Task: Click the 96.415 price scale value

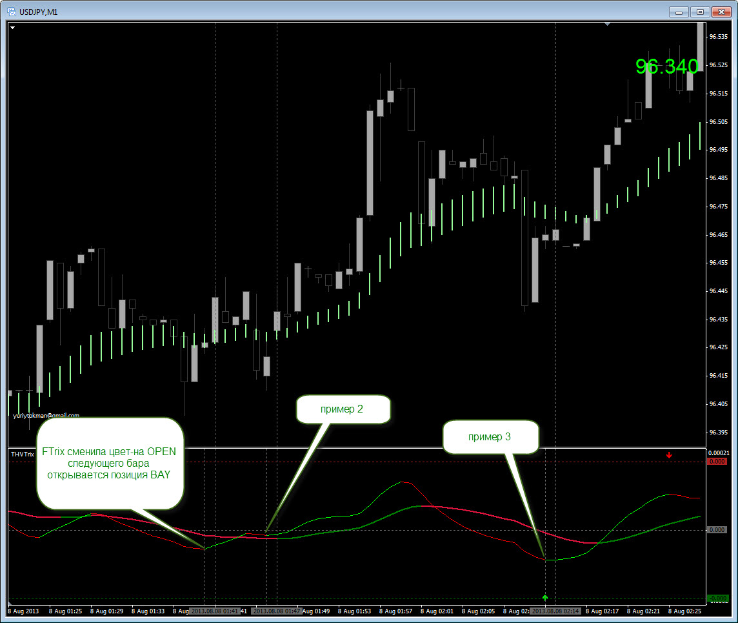Action: (718, 375)
